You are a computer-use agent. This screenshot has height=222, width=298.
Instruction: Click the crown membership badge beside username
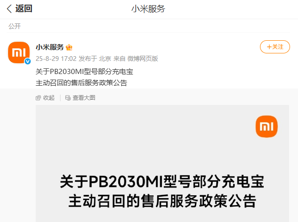pos(69,47)
